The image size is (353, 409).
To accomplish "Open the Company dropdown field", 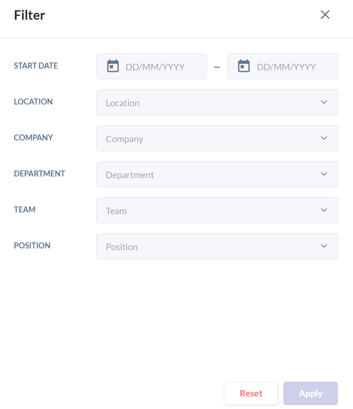I will [x=217, y=138].
